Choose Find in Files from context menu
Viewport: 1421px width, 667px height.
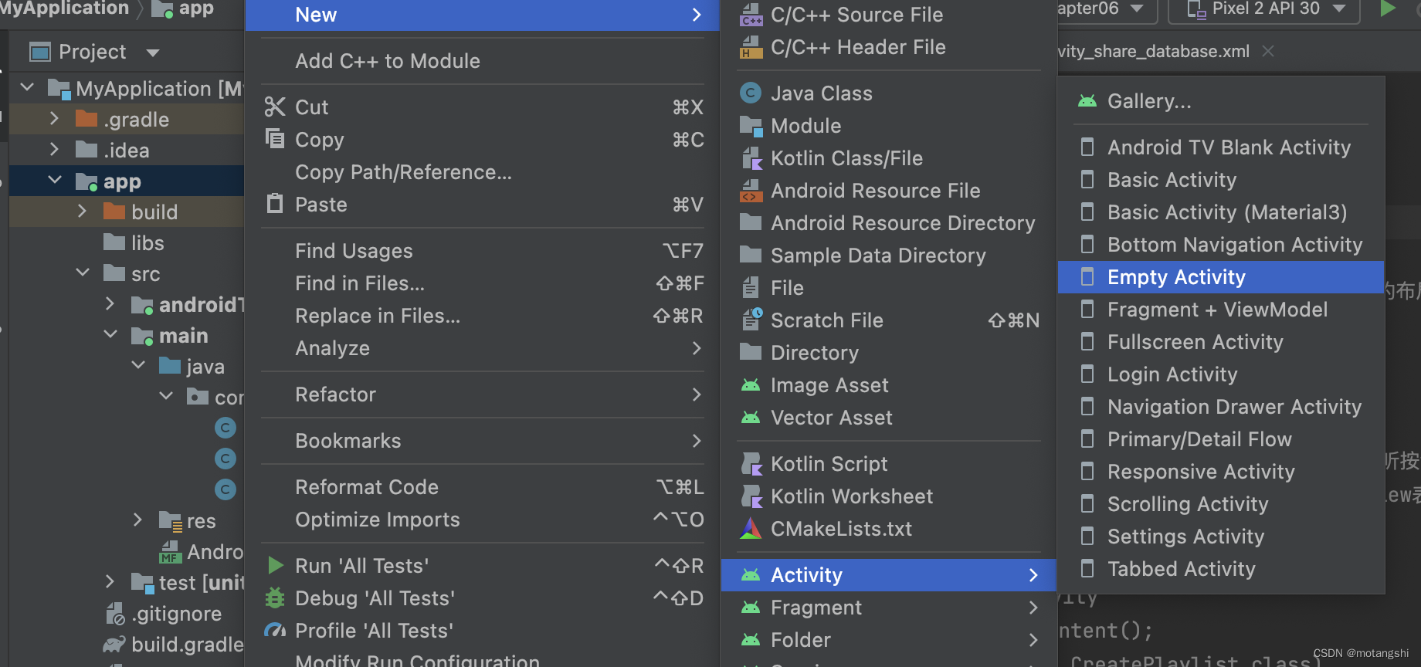tap(360, 283)
